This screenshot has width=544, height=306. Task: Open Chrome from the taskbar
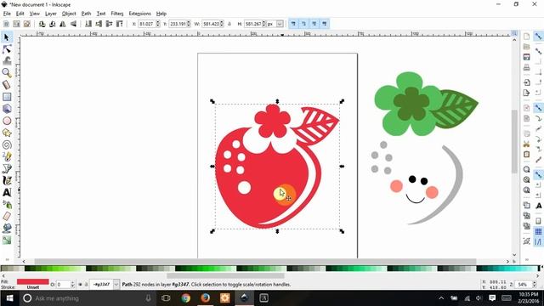coord(185,298)
